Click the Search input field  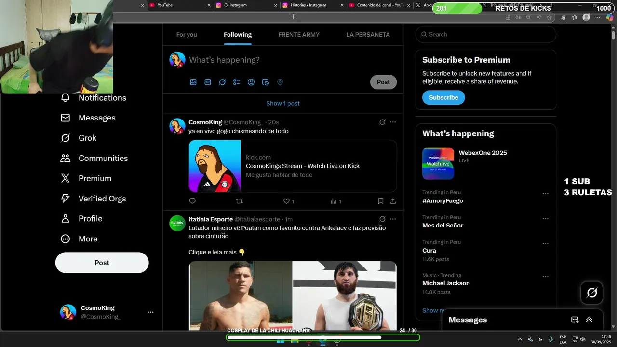(486, 35)
